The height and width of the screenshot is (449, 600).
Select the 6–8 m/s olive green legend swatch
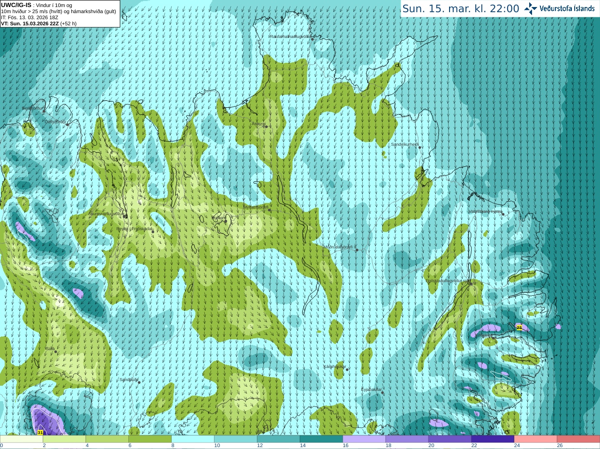point(150,439)
